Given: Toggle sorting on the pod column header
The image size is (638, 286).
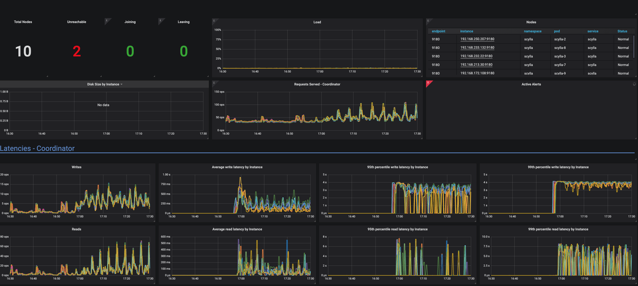Looking at the screenshot, I should click(557, 31).
